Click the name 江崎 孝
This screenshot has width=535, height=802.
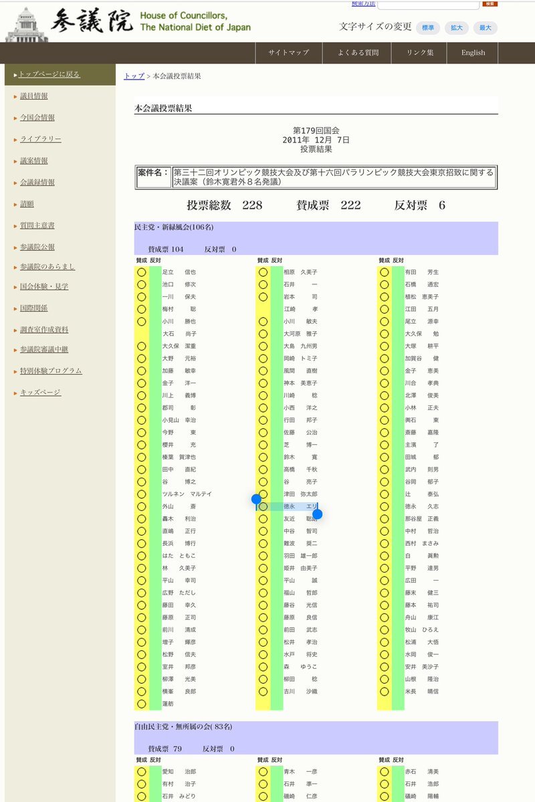[x=300, y=309]
